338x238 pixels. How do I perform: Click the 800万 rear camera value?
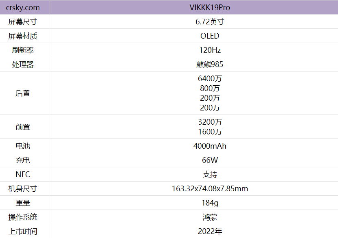pos(210,89)
